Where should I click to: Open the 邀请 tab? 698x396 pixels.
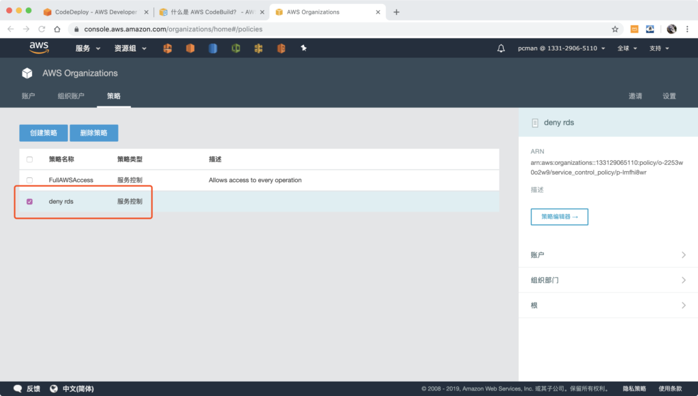point(635,95)
